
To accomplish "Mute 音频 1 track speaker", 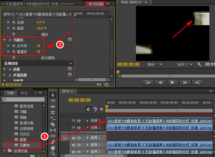I will 73,138.
